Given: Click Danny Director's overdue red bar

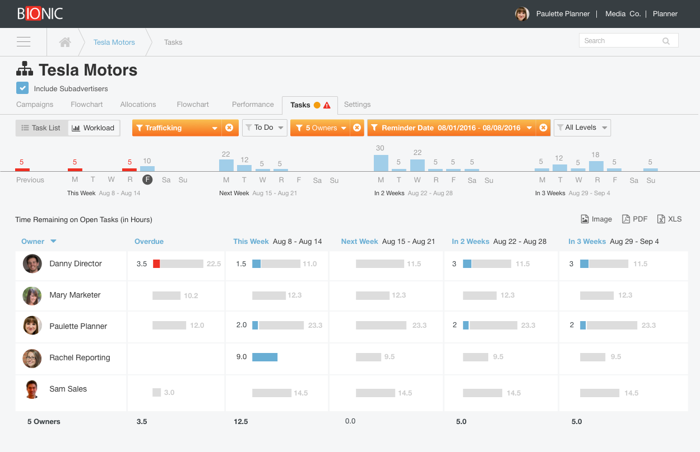Looking at the screenshot, I should click(x=156, y=263).
